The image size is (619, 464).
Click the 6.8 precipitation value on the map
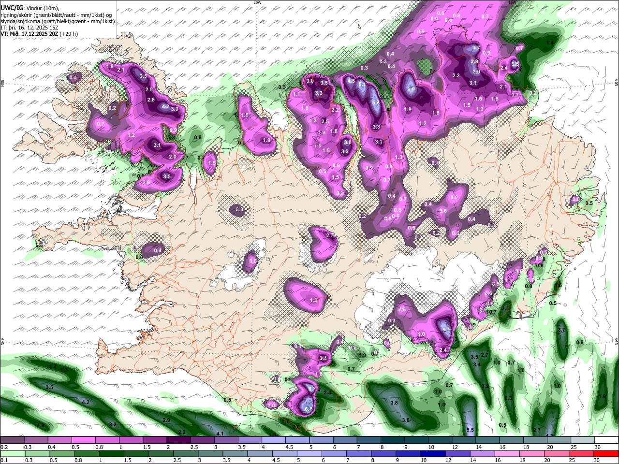click(x=309, y=409)
